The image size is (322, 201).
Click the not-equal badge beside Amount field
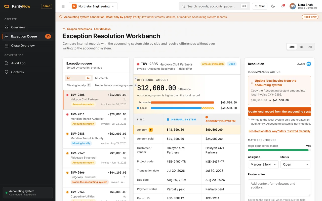151,130
